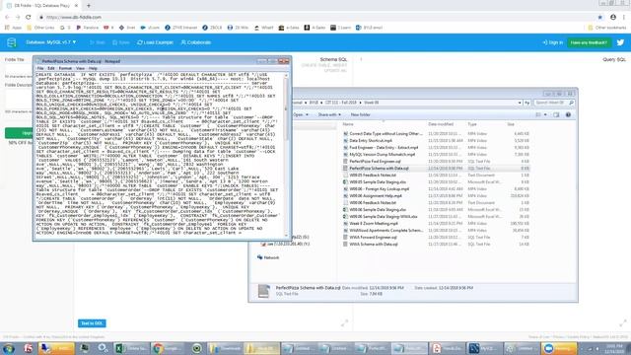Image resolution: width=631 pixels, height=355 pixels.
Task: Expand the Schema SQL panel corner icon
Action: coord(345,322)
